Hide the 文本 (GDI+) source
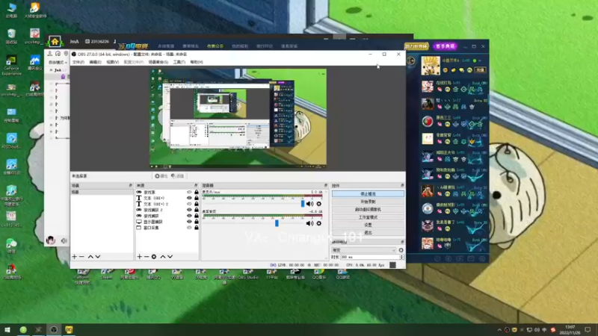The width and height of the screenshot is (598, 336). pyautogui.click(x=189, y=198)
